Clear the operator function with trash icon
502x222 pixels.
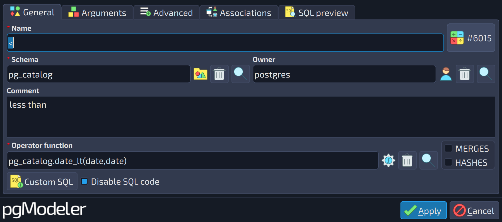(407, 161)
